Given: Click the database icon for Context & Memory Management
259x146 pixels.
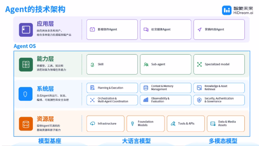Looking at the screenshot, I should [146, 88].
